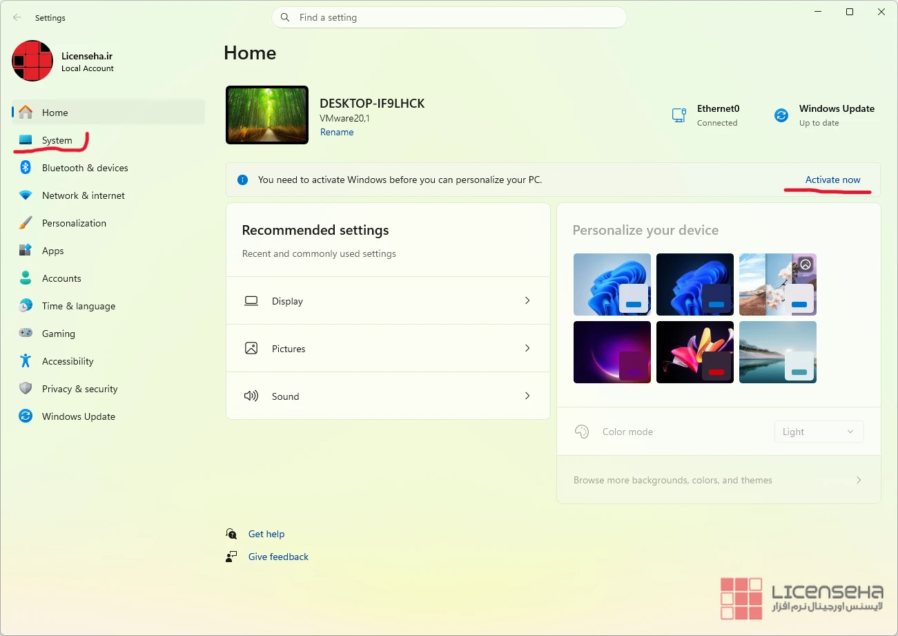This screenshot has height=636, width=898.
Task: Click the Windows Update sidebar icon
Action: pyautogui.click(x=26, y=416)
